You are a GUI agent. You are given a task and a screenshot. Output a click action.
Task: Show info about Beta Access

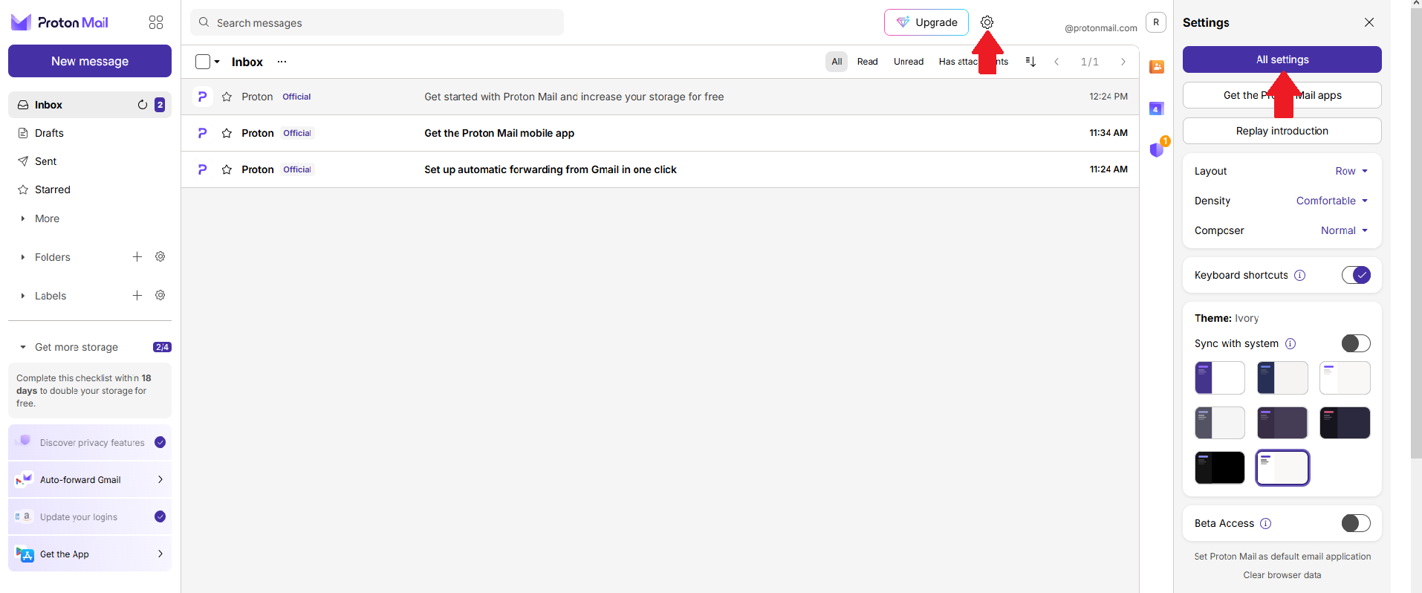[x=1266, y=523]
